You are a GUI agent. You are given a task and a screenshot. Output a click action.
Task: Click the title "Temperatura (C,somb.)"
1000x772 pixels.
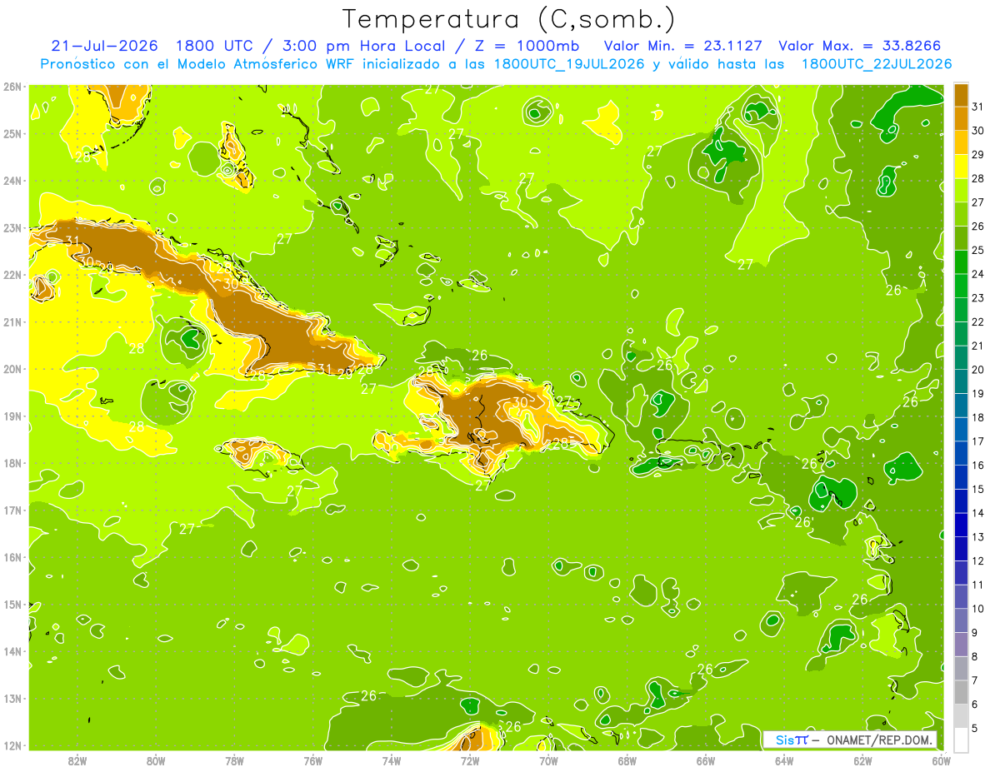click(509, 19)
